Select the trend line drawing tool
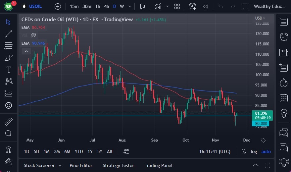 point(9,33)
